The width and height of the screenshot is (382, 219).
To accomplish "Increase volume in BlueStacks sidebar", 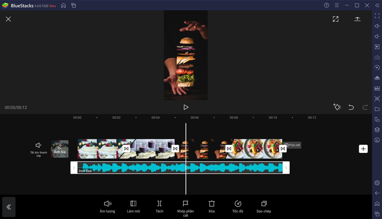I will pos(377,26).
